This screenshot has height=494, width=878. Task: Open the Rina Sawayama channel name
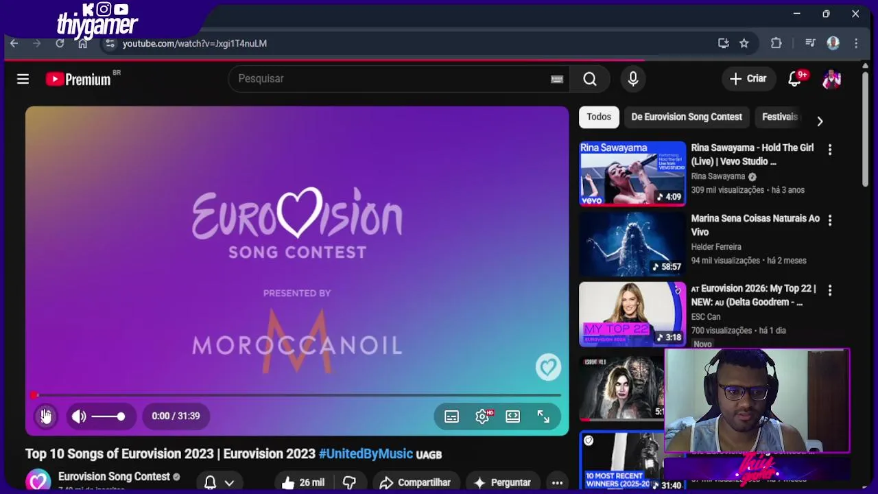click(717, 176)
